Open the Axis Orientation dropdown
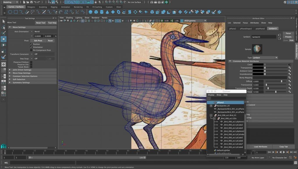This screenshot has width=298, height=169. click(31, 32)
